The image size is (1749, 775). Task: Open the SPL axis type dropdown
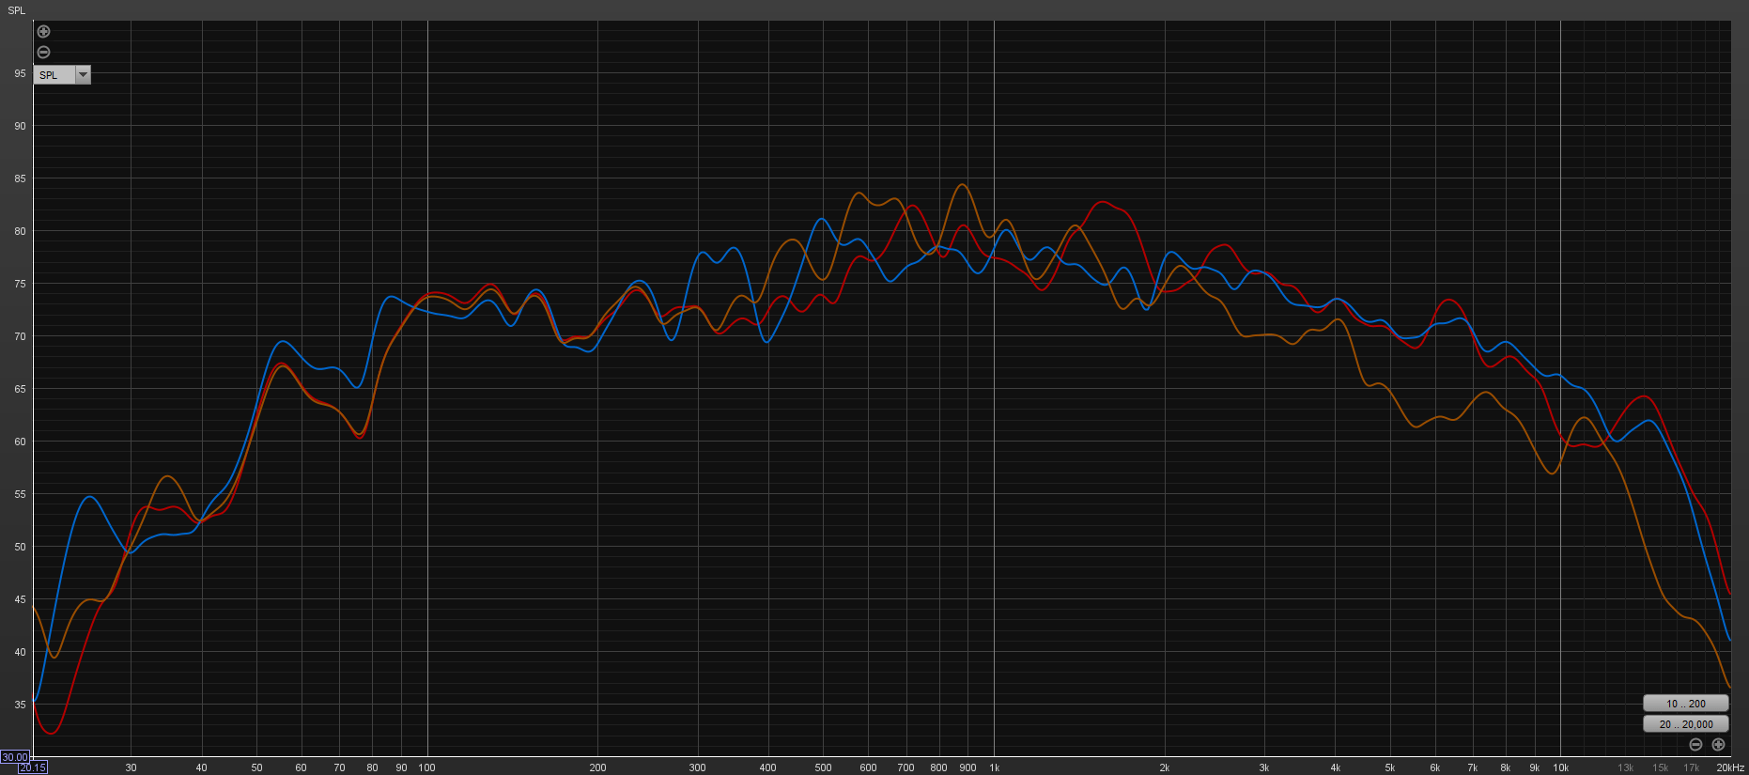tap(62, 75)
